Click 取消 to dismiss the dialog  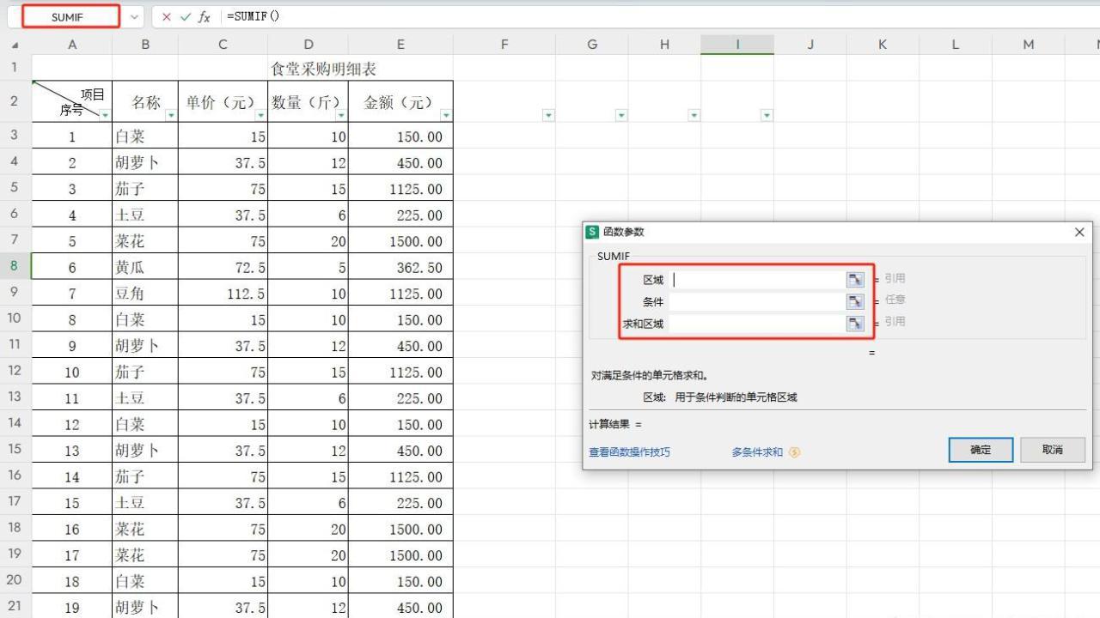click(x=1053, y=450)
